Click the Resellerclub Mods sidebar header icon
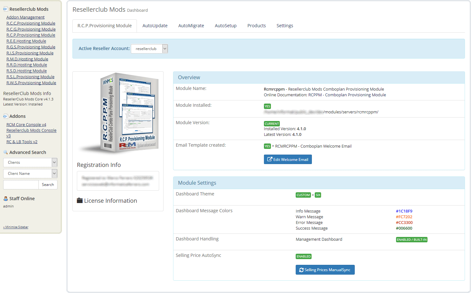This screenshot has width=471, height=293. click(x=5, y=9)
